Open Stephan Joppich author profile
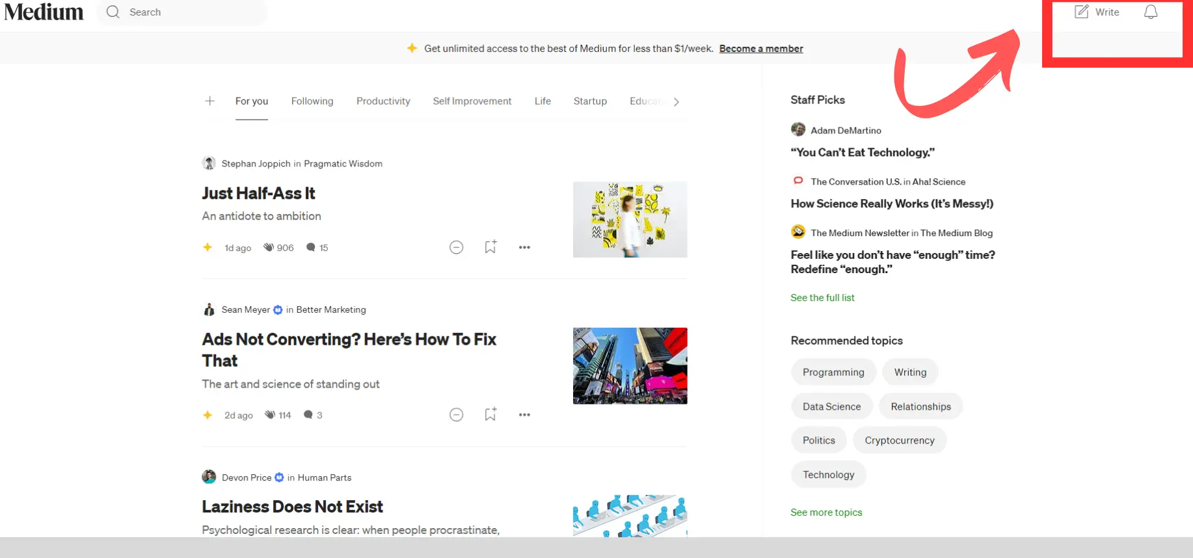 [x=256, y=164]
